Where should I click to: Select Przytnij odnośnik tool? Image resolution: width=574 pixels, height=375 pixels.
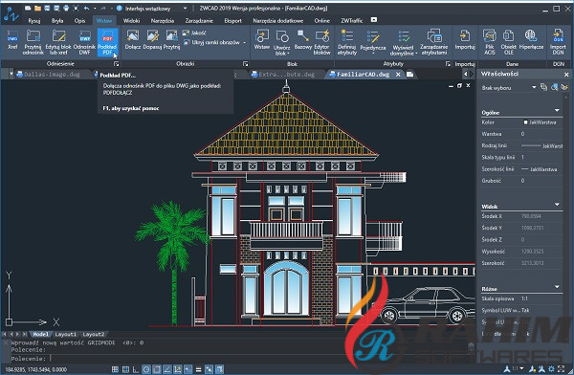click(33, 42)
